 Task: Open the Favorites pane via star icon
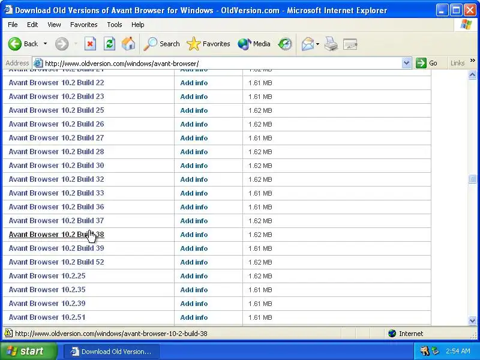pyautogui.click(x=208, y=44)
